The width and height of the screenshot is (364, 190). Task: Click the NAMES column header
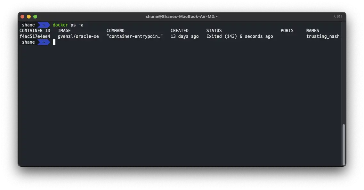click(312, 31)
